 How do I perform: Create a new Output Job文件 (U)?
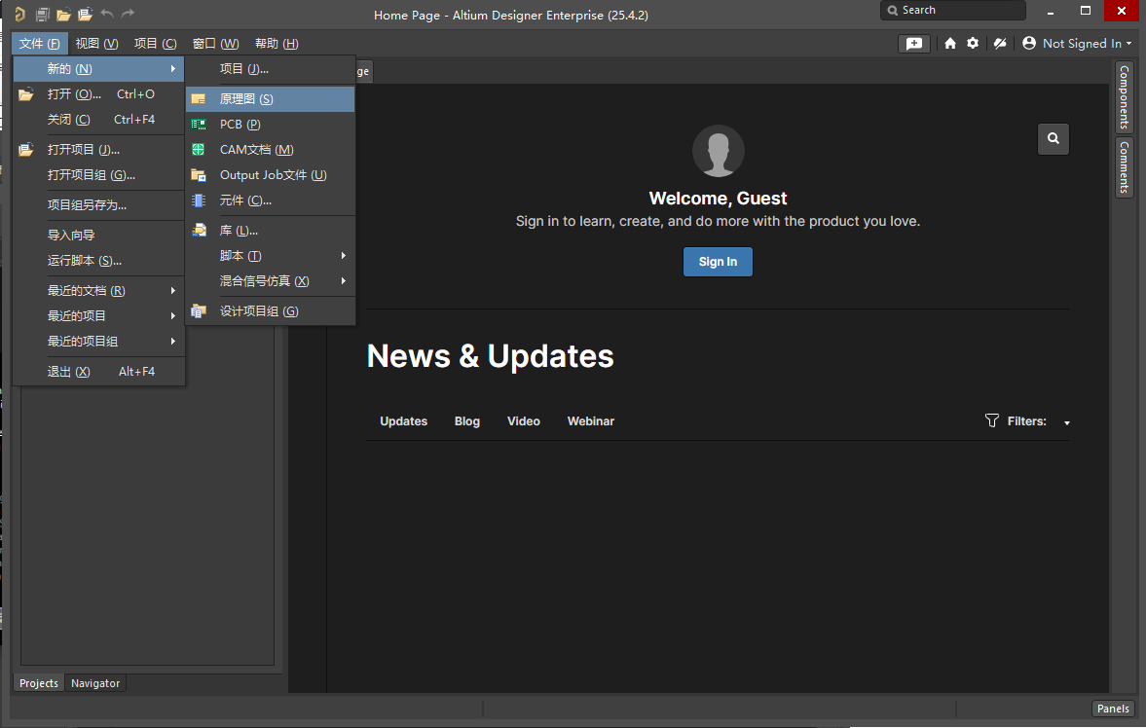(271, 174)
